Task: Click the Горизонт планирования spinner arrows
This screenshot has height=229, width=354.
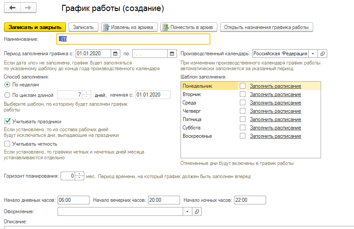Action: point(79,176)
